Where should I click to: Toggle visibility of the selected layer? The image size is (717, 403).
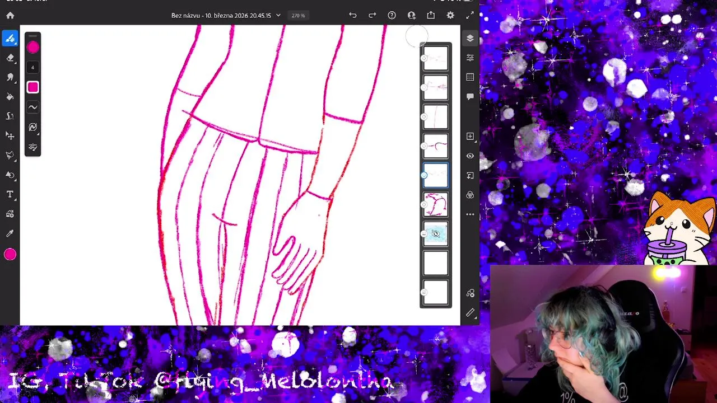(470, 156)
